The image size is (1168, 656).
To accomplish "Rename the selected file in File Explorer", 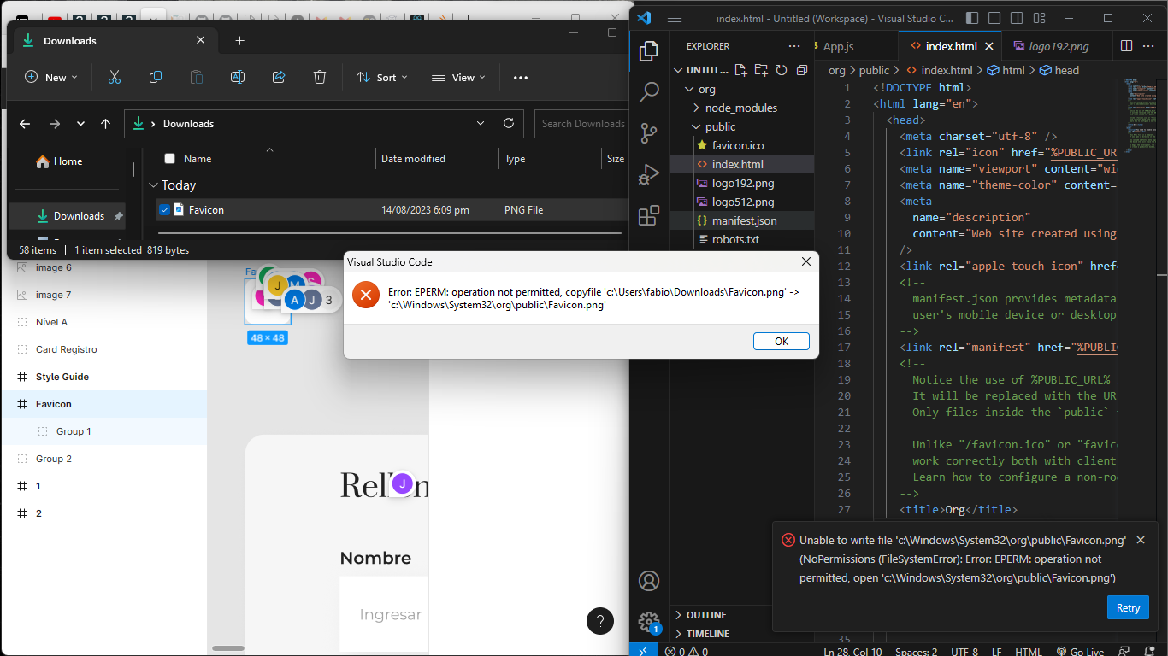I will [x=238, y=77].
